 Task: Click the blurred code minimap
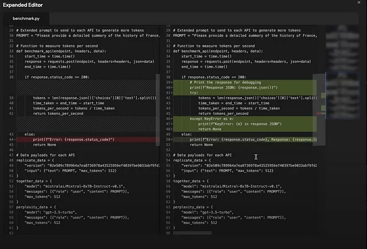tap(342, 72)
